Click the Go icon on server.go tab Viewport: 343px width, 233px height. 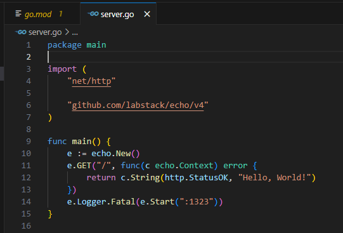click(x=93, y=14)
